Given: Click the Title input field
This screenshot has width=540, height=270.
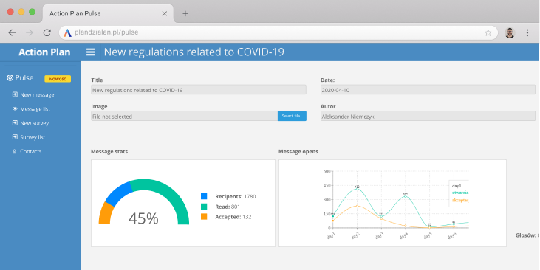Looking at the screenshot, I should [199, 90].
